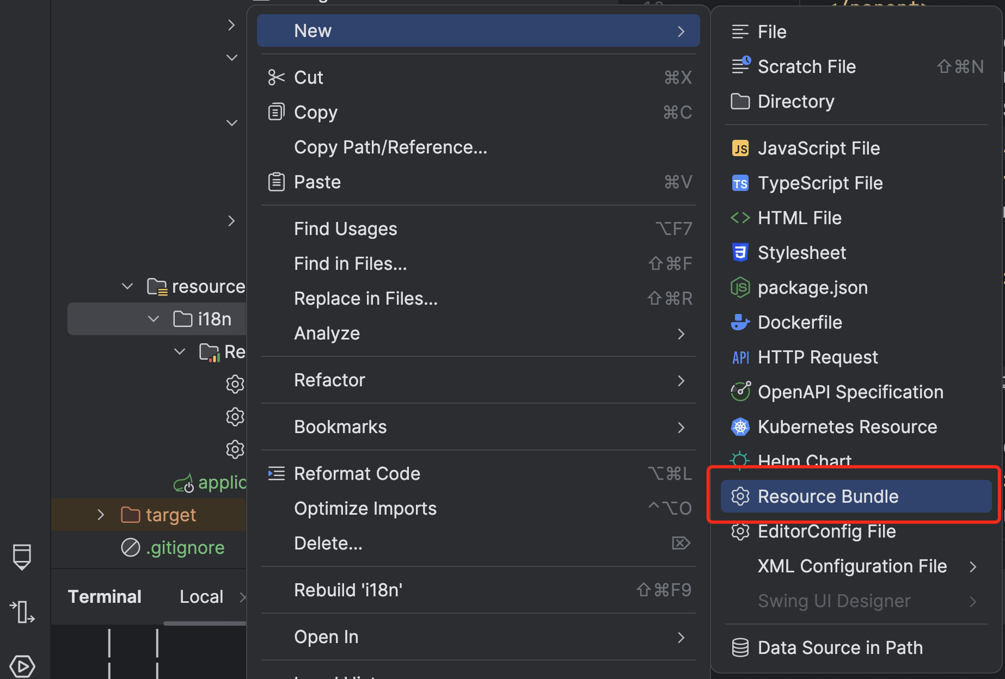Click Data Source in Path

839,648
